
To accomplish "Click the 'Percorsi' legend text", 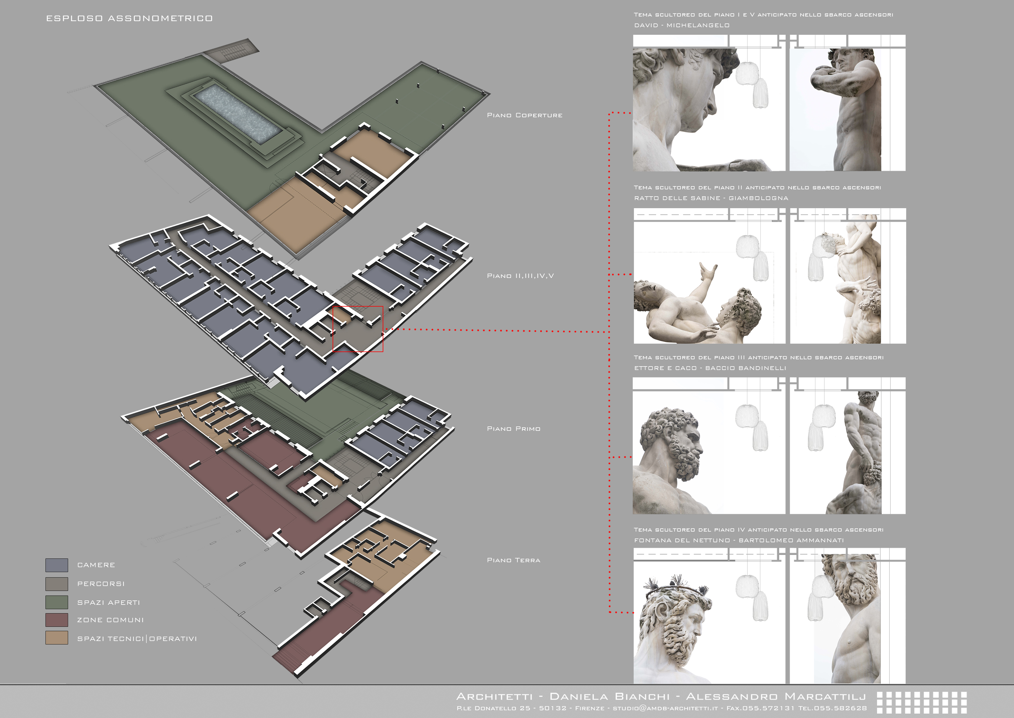I will tap(101, 584).
